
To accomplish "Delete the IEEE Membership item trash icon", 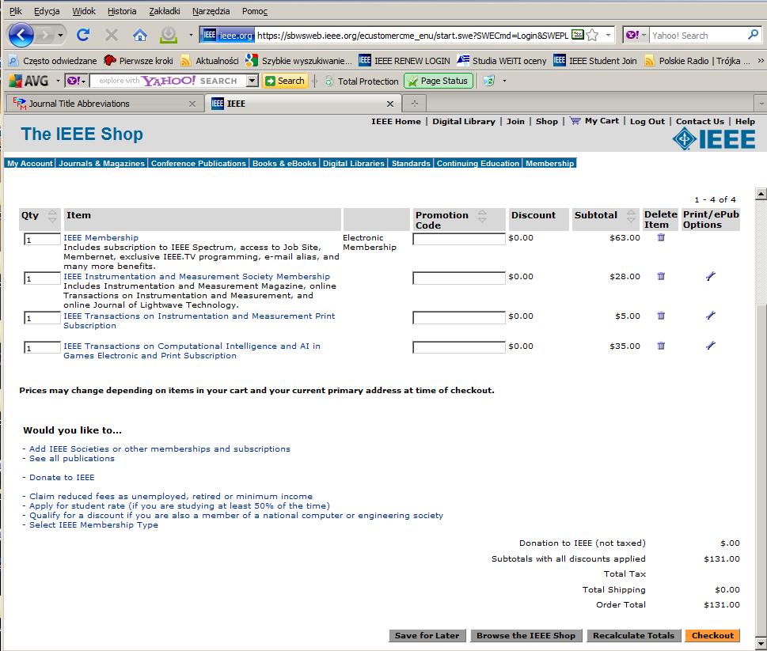I will 661,237.
